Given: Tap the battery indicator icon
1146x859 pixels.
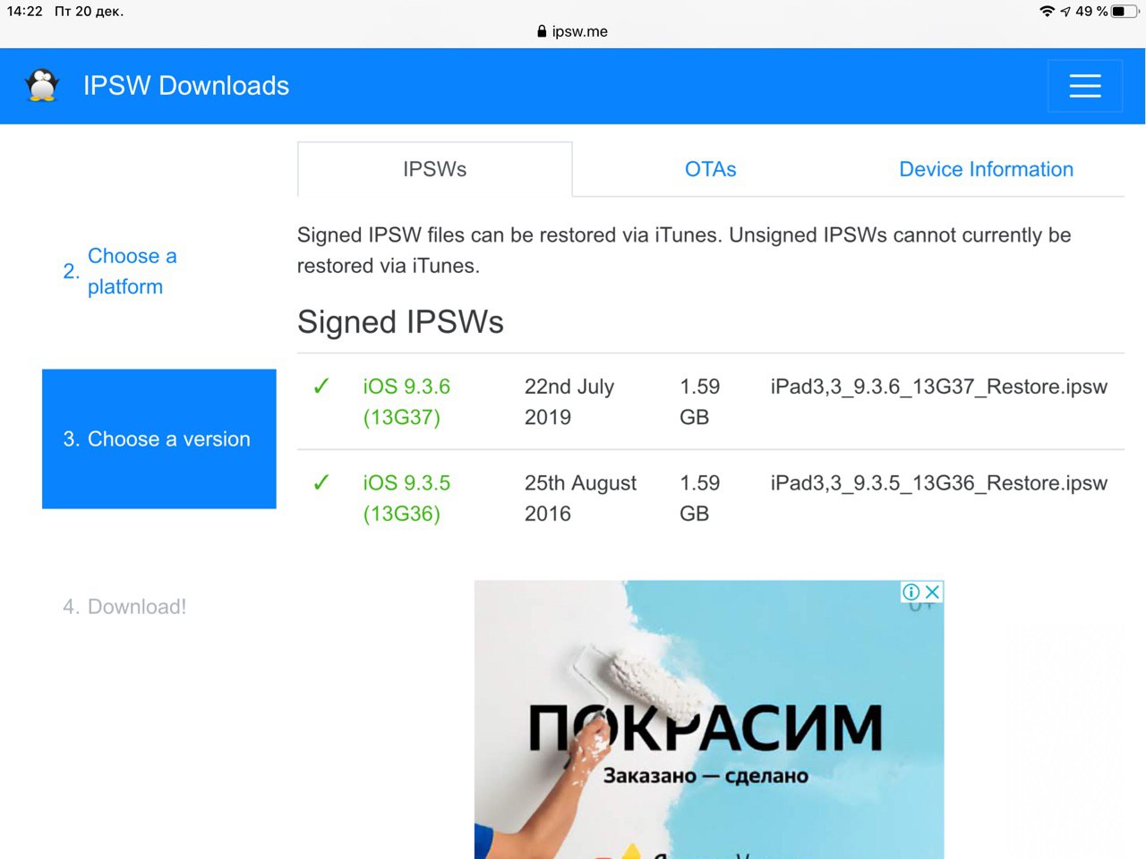Looking at the screenshot, I should click(x=1125, y=12).
